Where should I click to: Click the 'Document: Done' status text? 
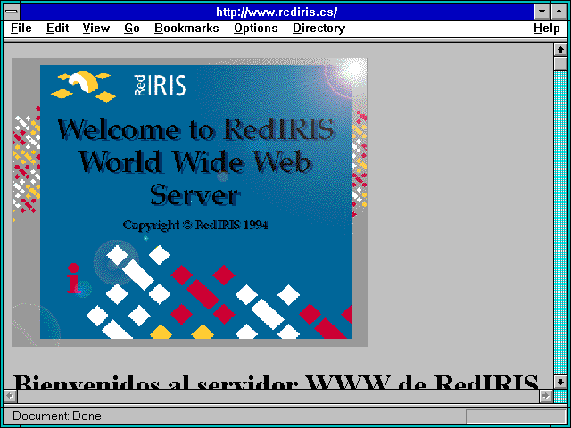57,416
